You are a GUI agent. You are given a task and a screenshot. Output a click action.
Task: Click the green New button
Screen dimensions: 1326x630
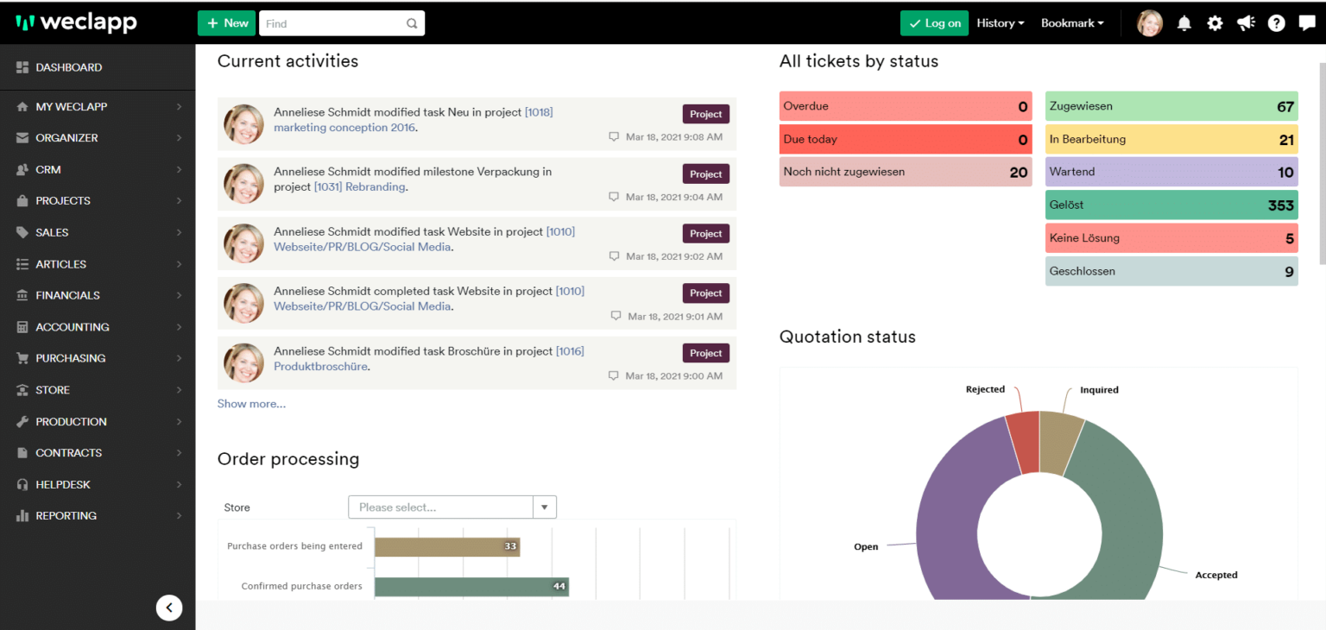226,23
